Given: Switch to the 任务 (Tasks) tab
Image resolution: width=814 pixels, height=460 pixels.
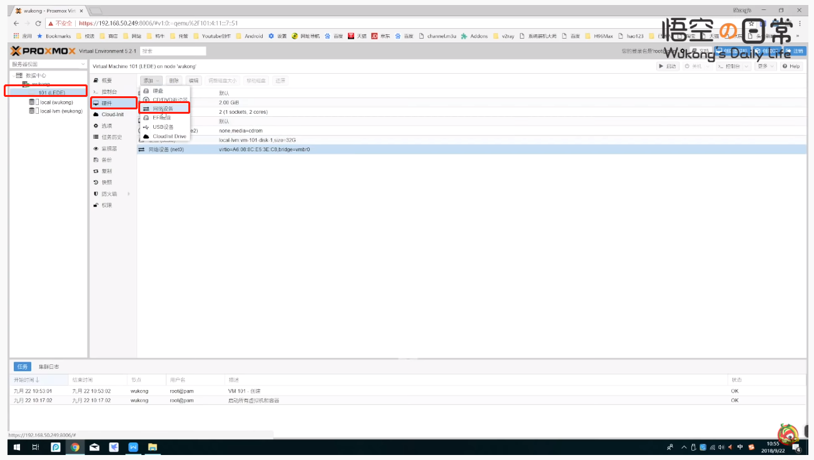Looking at the screenshot, I should (x=22, y=367).
